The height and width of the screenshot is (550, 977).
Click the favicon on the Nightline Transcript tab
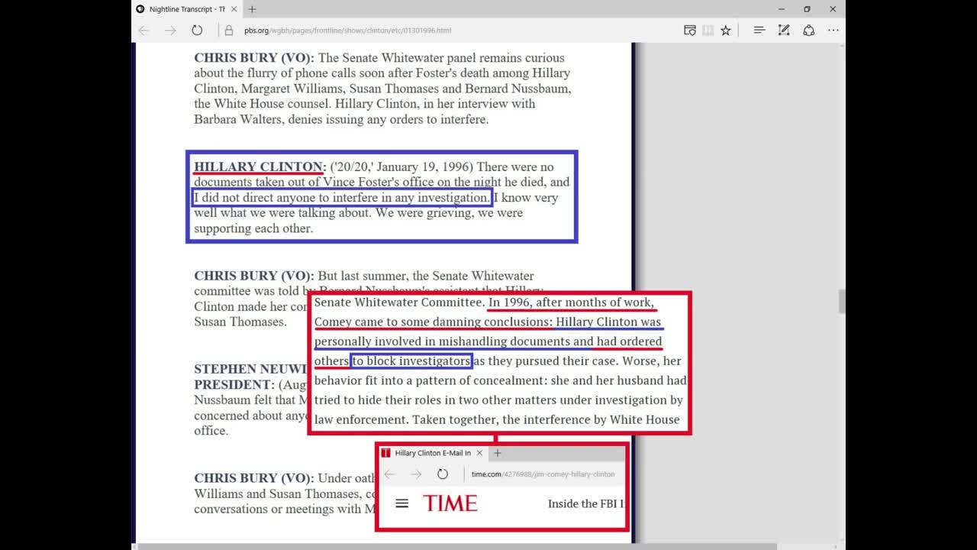[x=140, y=9]
